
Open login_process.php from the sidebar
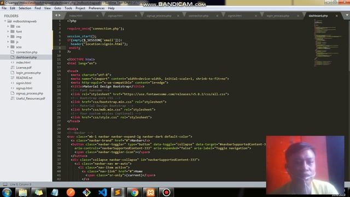(28, 73)
